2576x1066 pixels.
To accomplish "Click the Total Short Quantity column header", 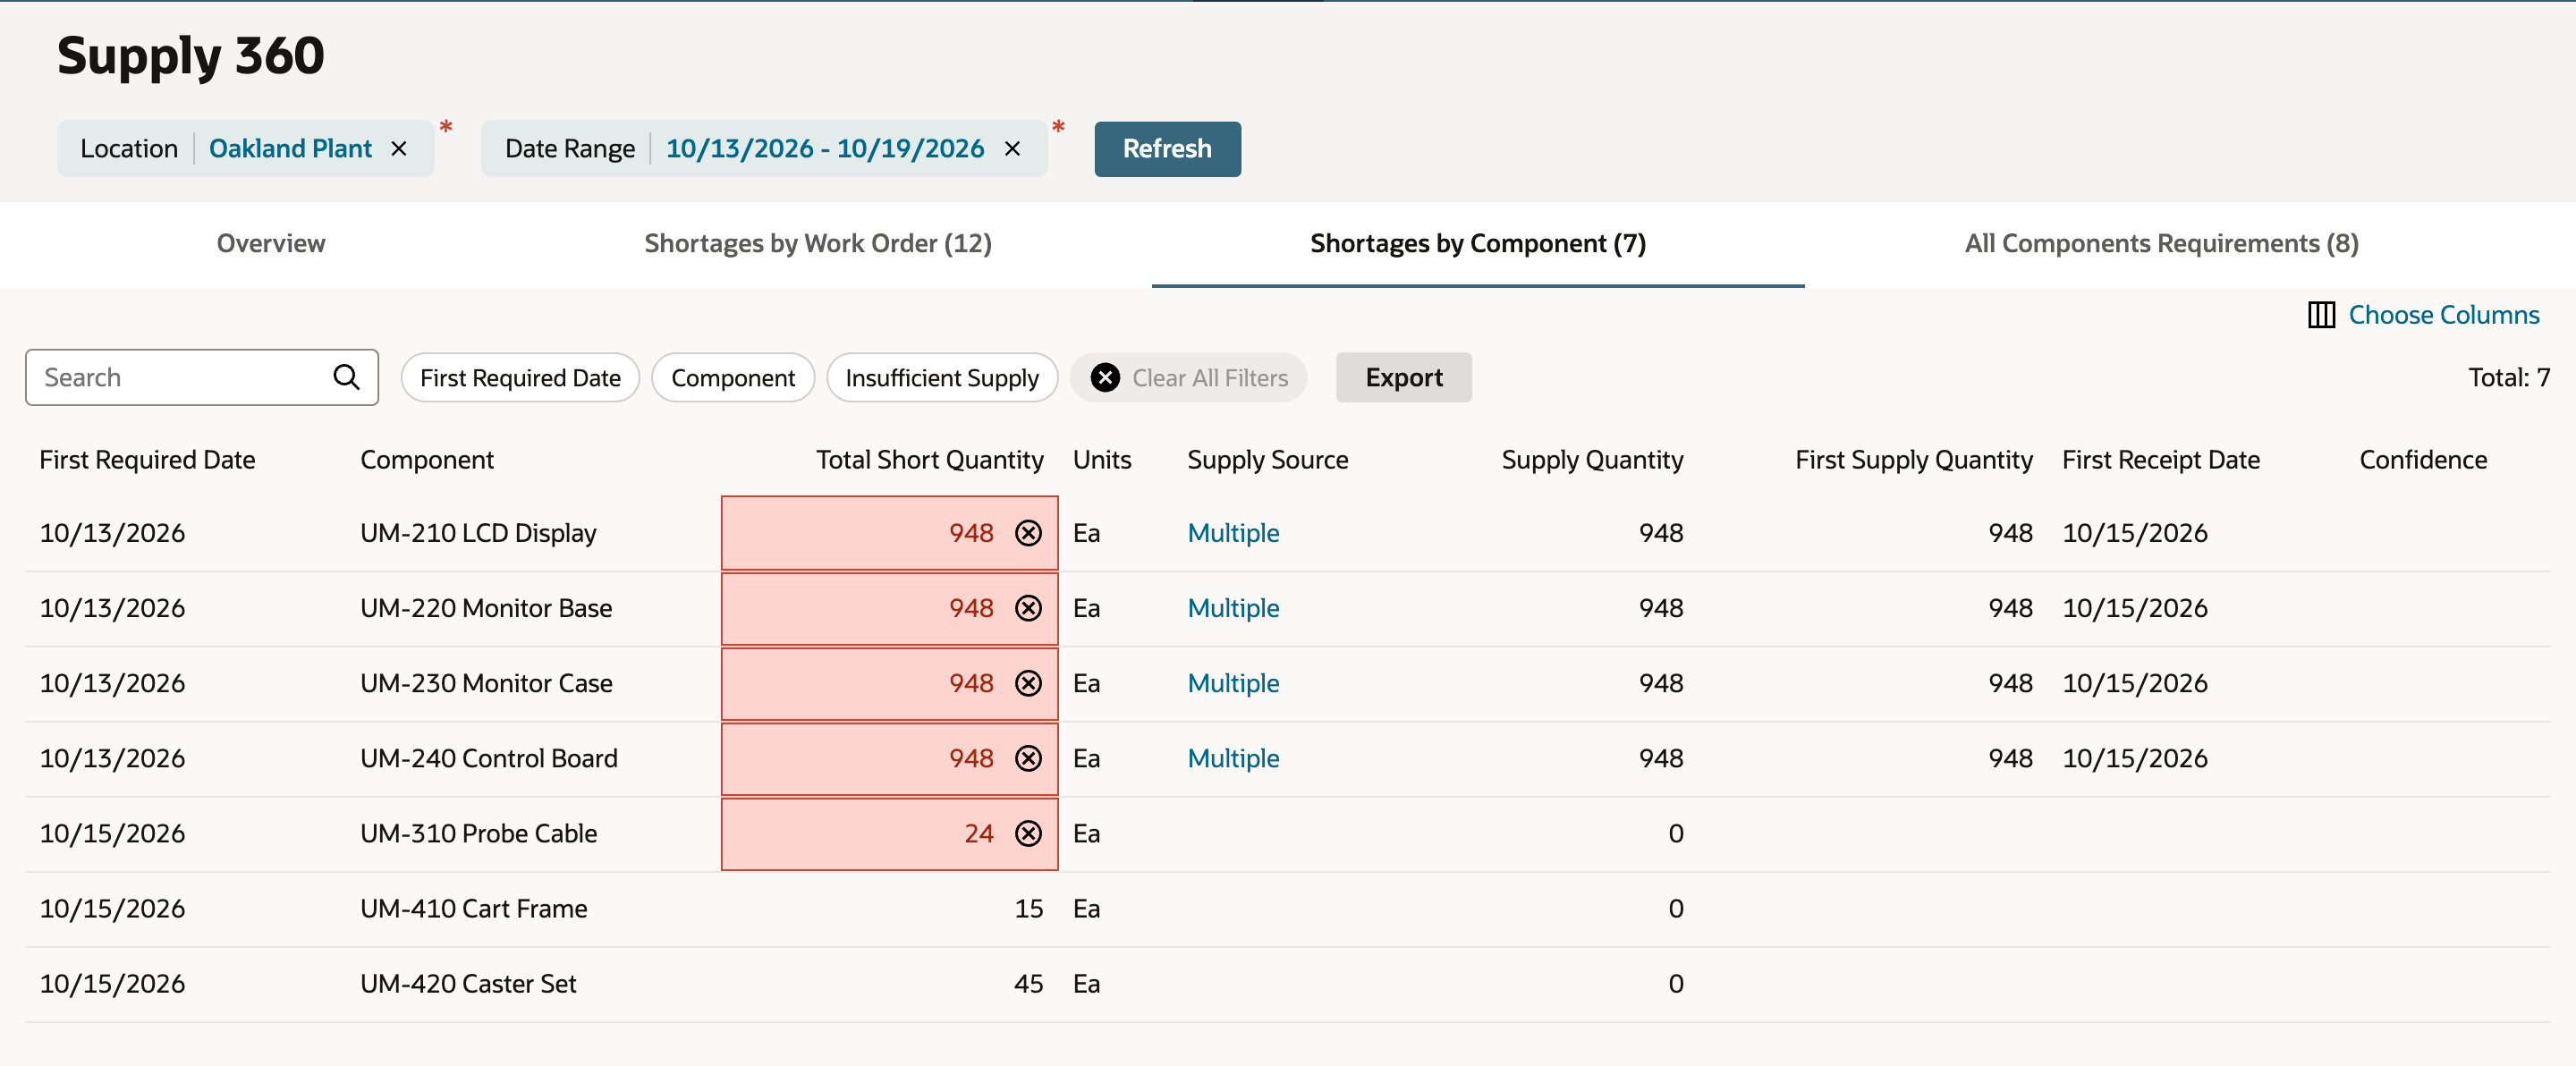I will tap(929, 460).
